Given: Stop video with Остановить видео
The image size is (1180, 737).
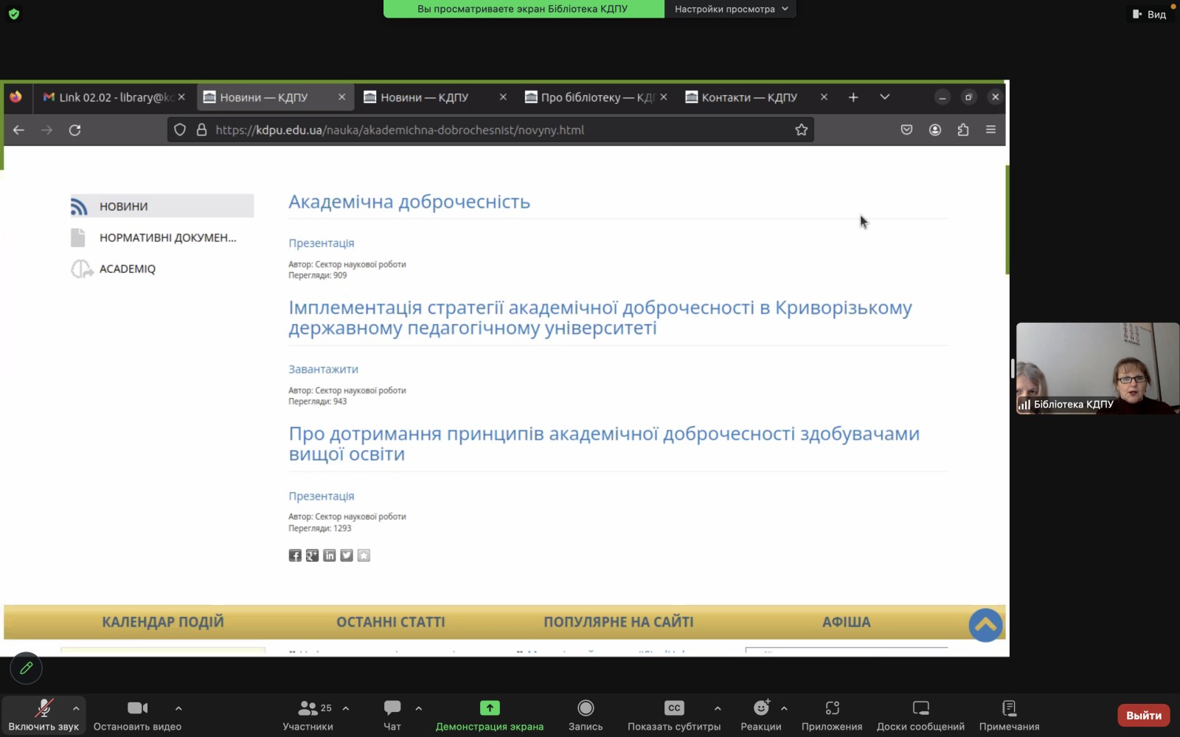Looking at the screenshot, I should tap(137, 716).
